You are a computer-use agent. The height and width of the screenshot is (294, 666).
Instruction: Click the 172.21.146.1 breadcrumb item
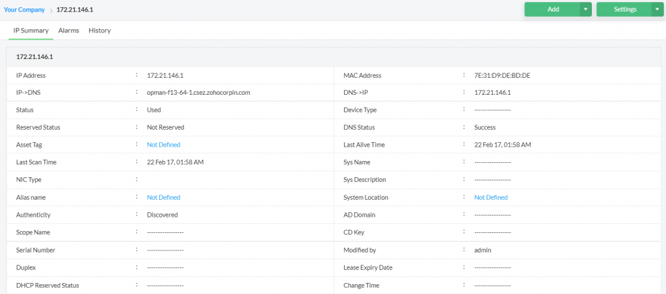coord(73,10)
